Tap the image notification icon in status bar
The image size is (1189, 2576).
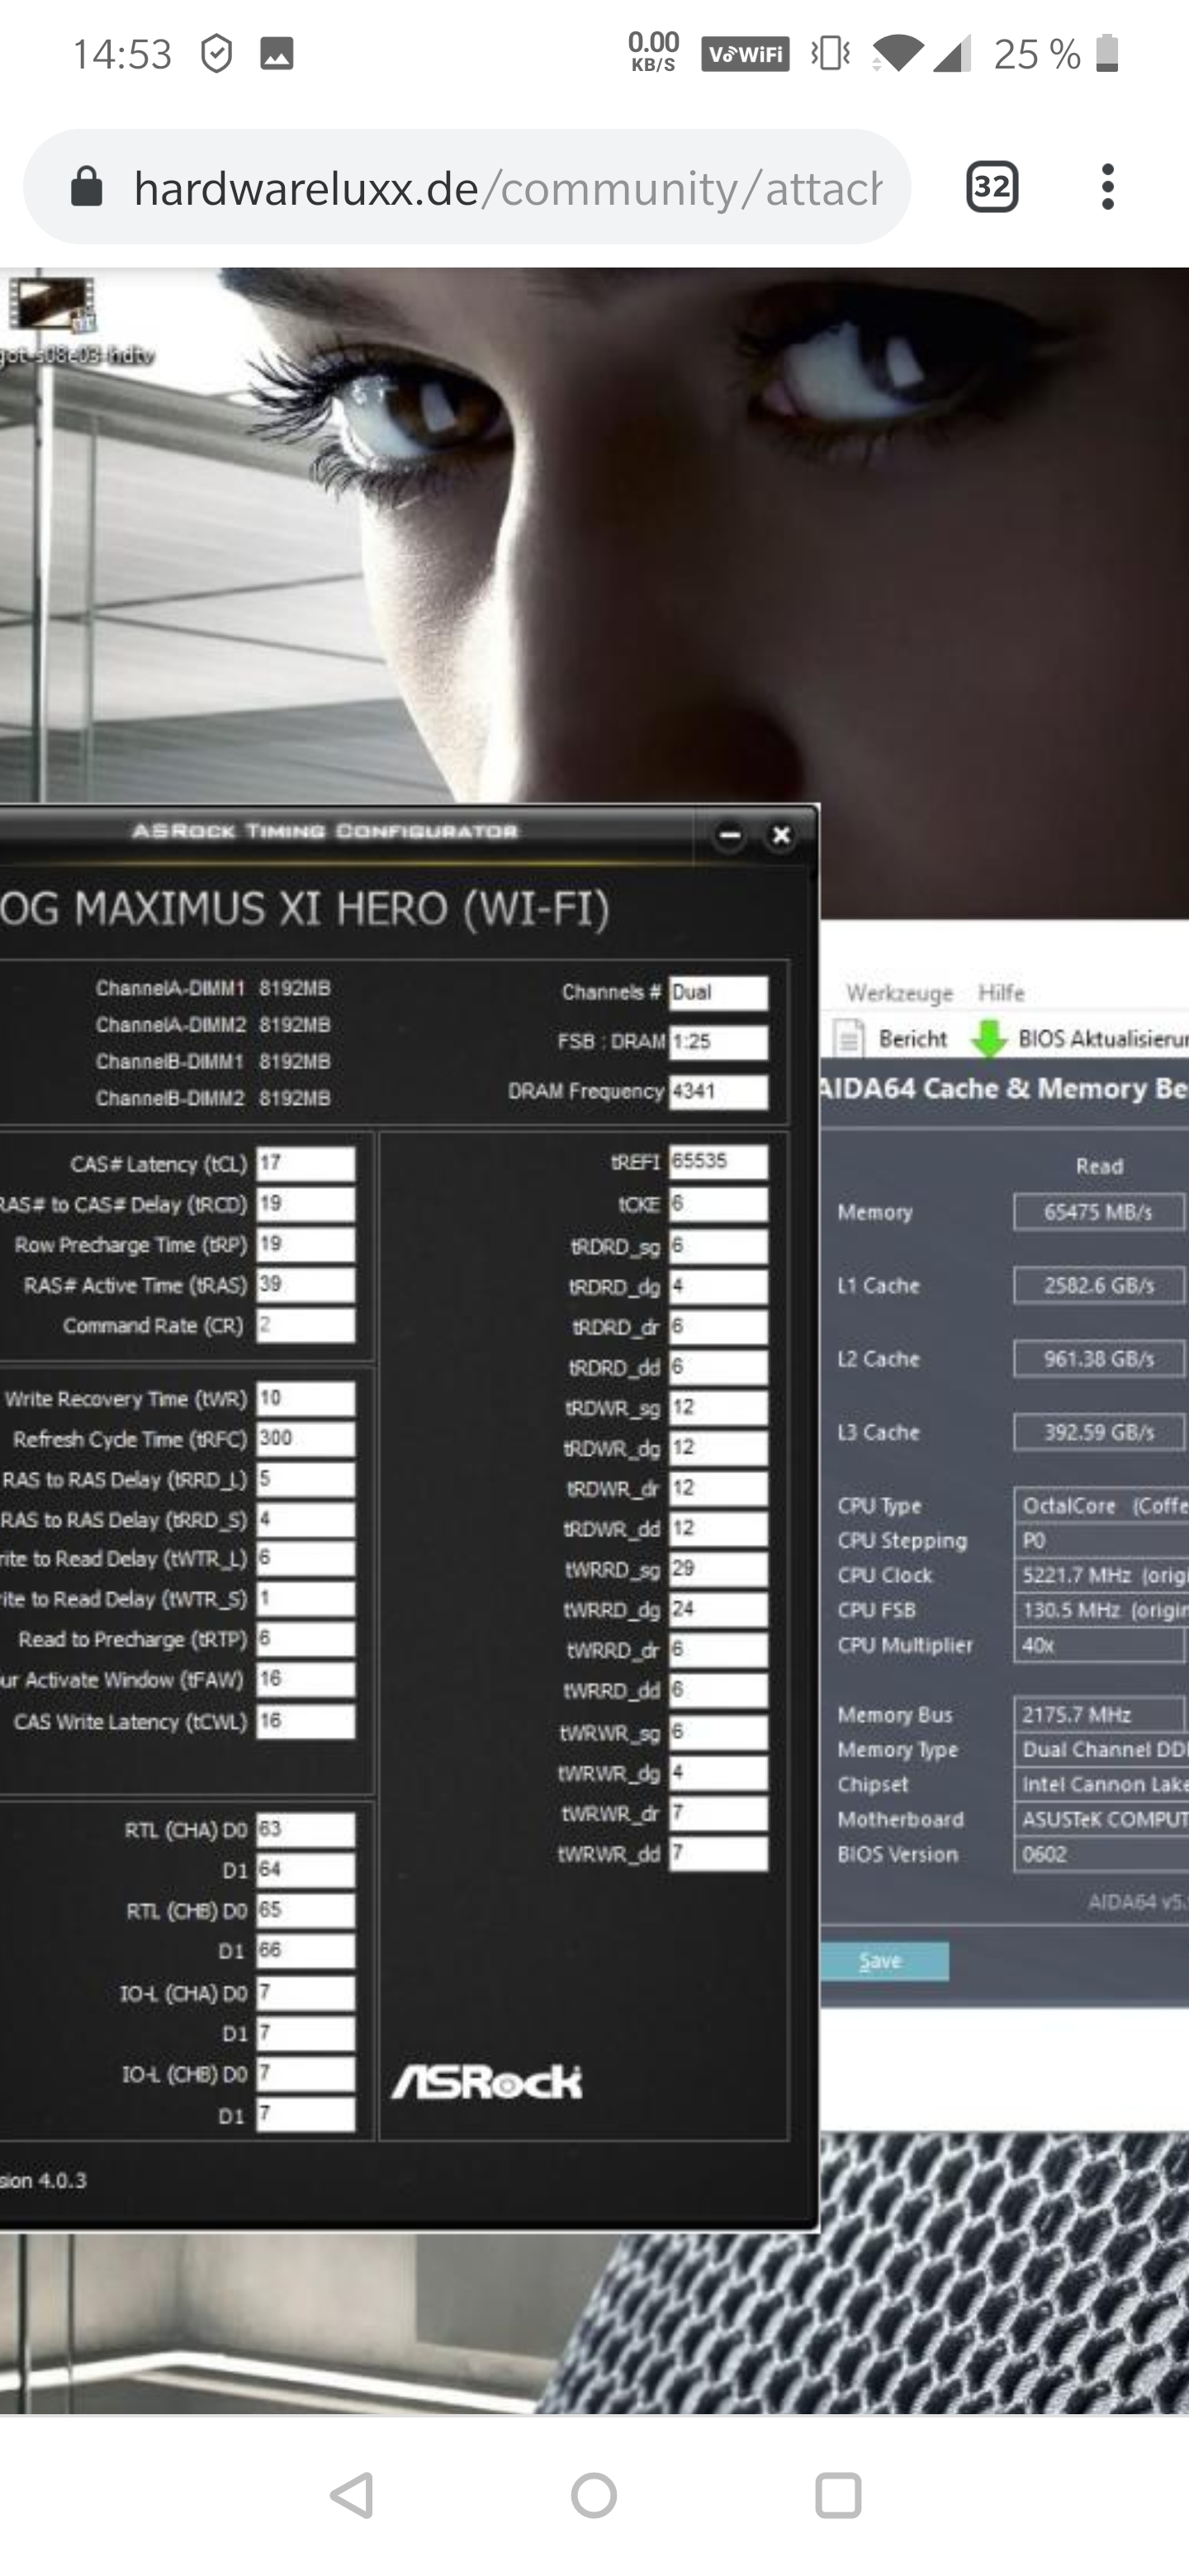click(277, 53)
